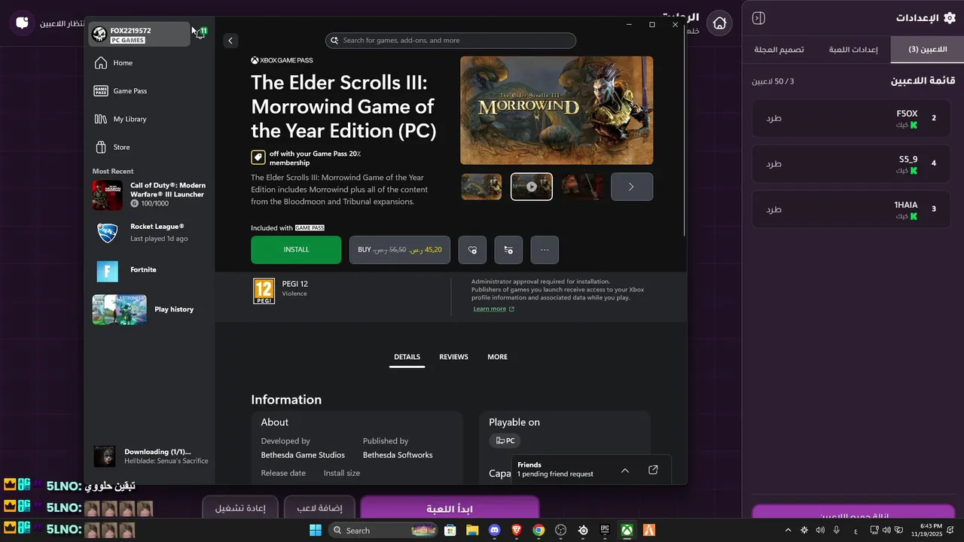Screen dimensions: 964x542
Task: Switch to the REVIEWS tab
Action: 453,357
